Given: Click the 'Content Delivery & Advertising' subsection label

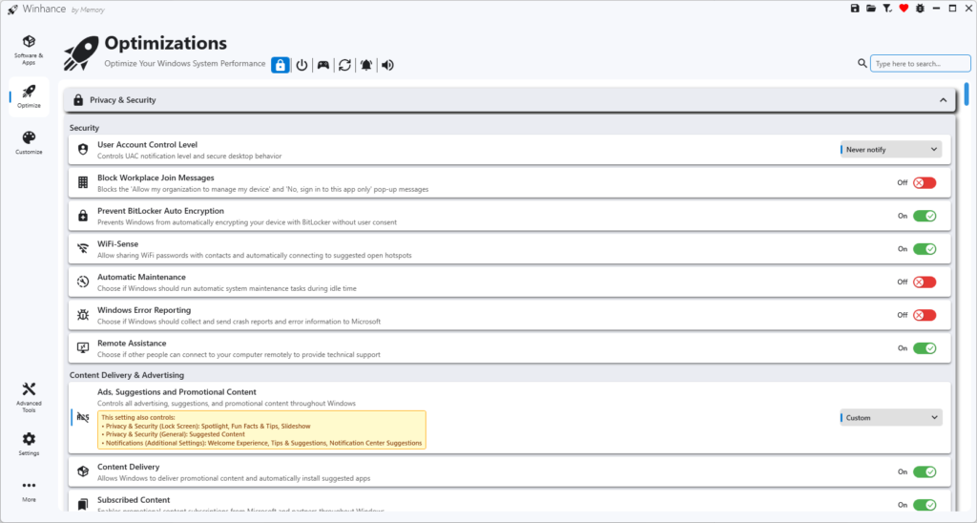Looking at the screenshot, I should [x=127, y=375].
